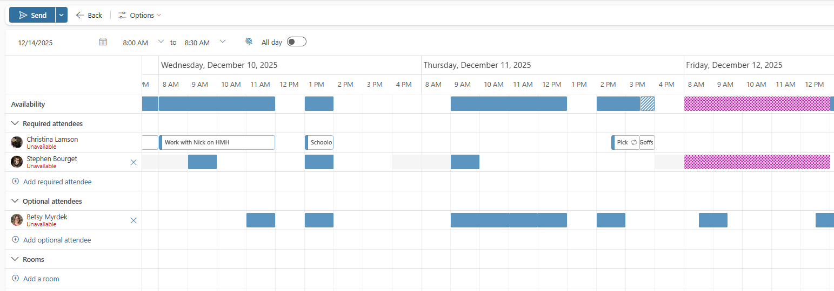Screen dimensions: 834x291
Task: Remove Stephen Bourget from required attendees
Action: click(x=134, y=162)
